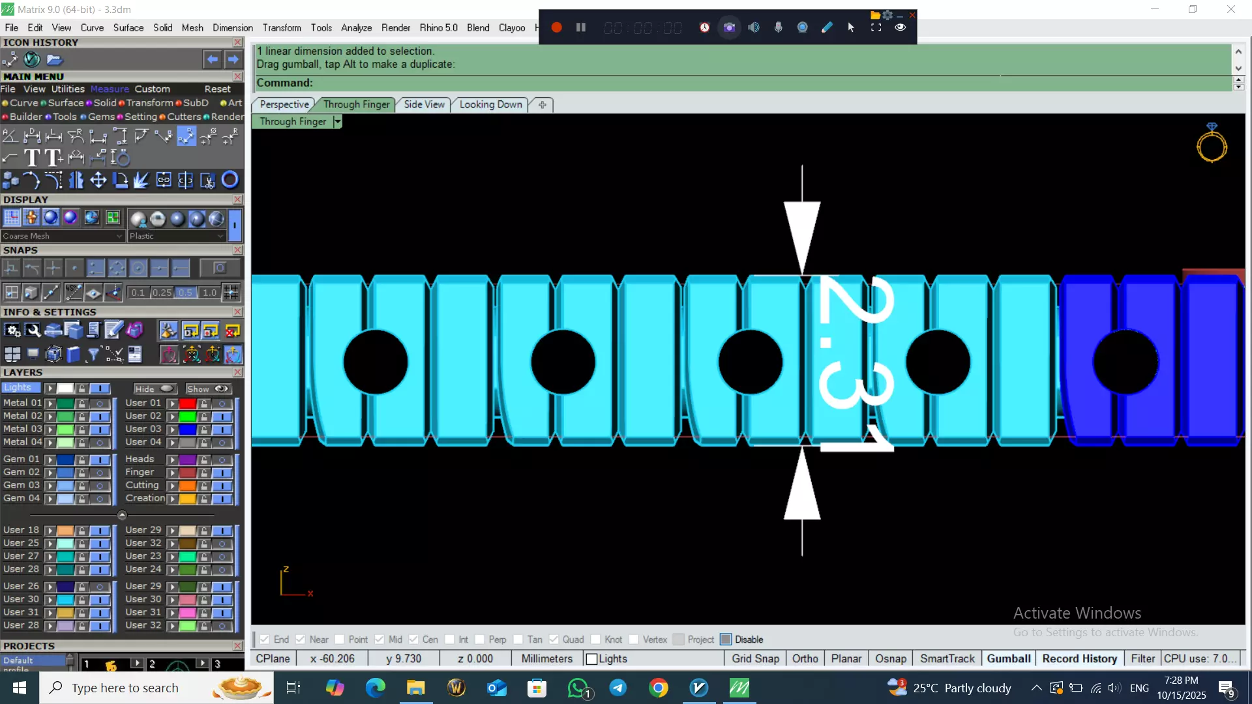Switch to the Looking Down tab
Screen dimensions: 1252x704
pos(490,104)
